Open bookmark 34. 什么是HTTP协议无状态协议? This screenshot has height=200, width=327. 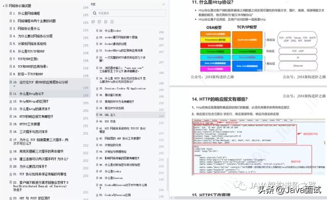pyautogui.click(x=122, y=80)
